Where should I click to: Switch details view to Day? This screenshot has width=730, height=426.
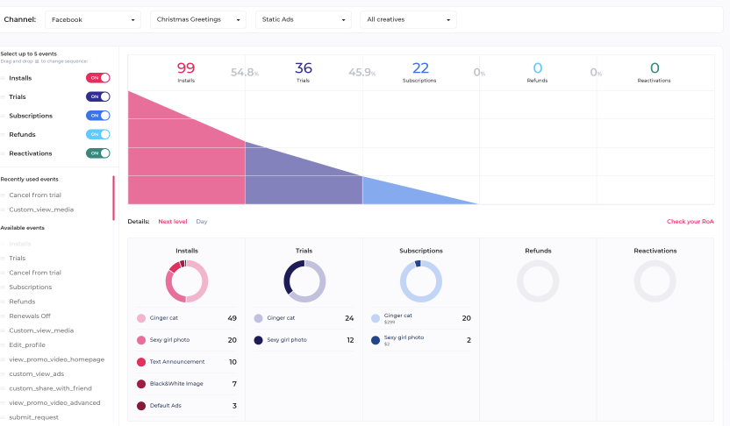(202, 222)
